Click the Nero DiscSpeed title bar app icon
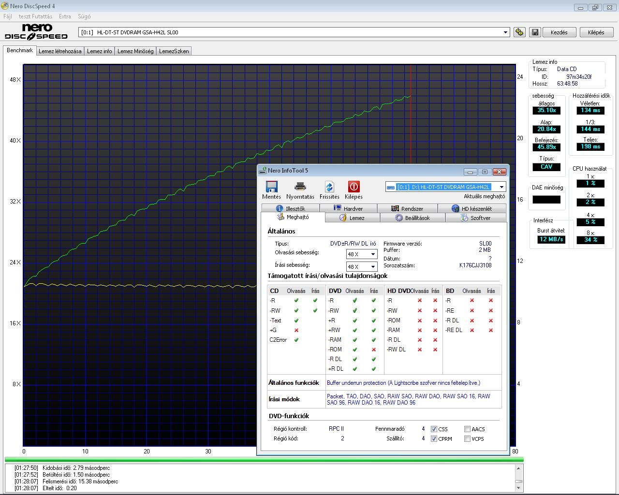Viewport: 619px width, 495px height. point(5,6)
